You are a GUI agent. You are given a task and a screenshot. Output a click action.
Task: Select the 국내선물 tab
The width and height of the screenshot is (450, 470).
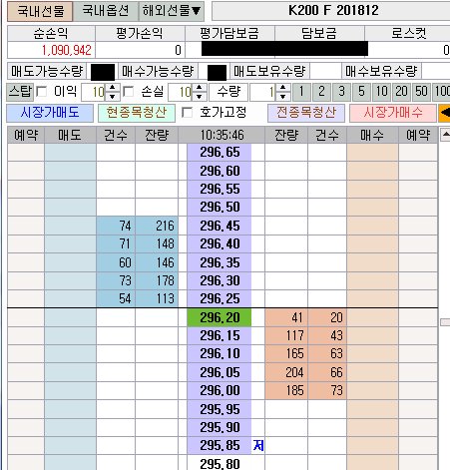click(40, 11)
